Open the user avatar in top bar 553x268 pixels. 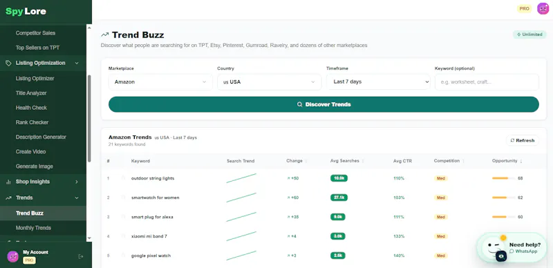(x=543, y=9)
